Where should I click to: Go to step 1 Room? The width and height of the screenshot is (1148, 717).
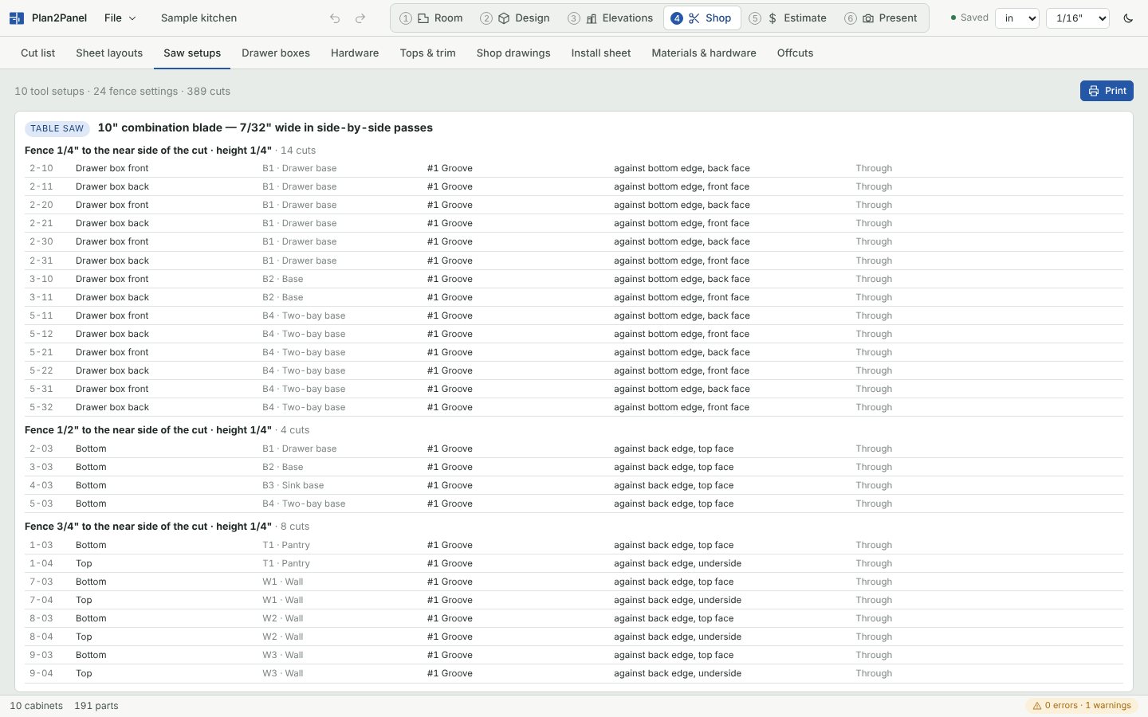[431, 18]
